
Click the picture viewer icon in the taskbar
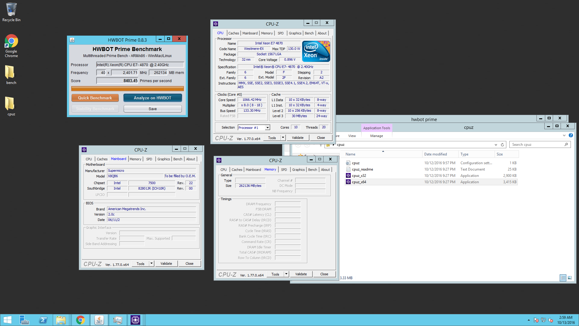pos(117,320)
